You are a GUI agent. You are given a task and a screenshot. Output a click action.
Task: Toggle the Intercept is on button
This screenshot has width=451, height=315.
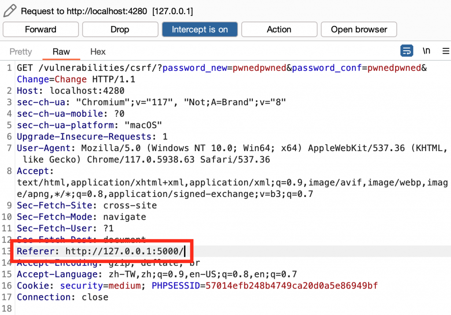click(200, 30)
